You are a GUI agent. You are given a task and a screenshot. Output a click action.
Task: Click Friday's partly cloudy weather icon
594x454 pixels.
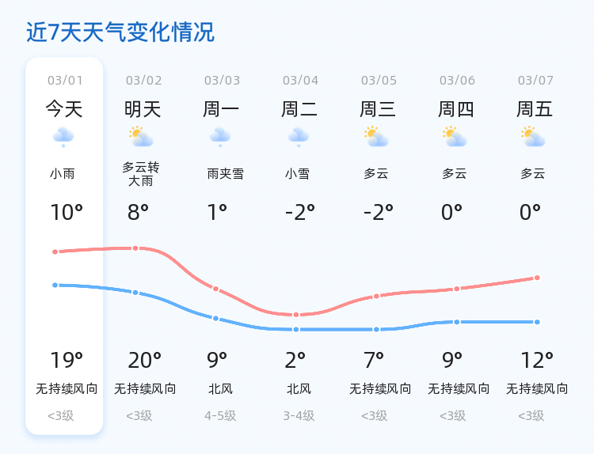(534, 137)
